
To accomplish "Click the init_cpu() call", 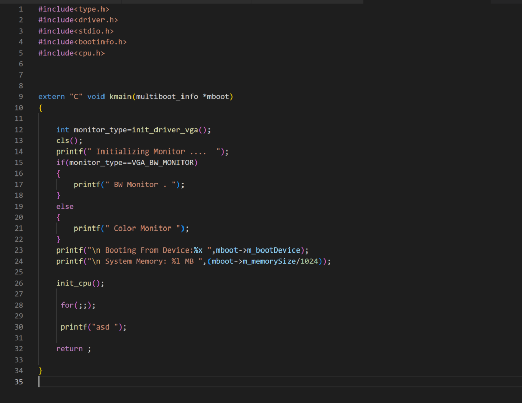I will coord(80,283).
